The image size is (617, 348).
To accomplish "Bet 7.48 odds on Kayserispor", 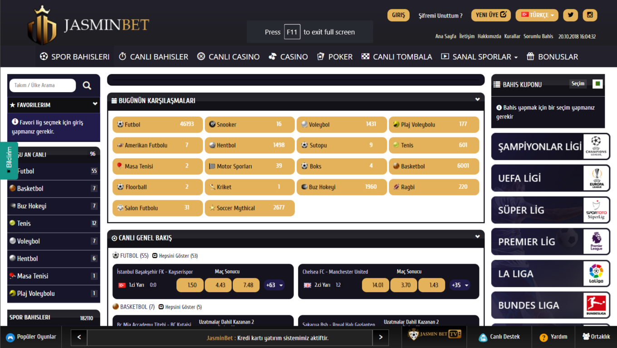I will pyautogui.click(x=246, y=285).
